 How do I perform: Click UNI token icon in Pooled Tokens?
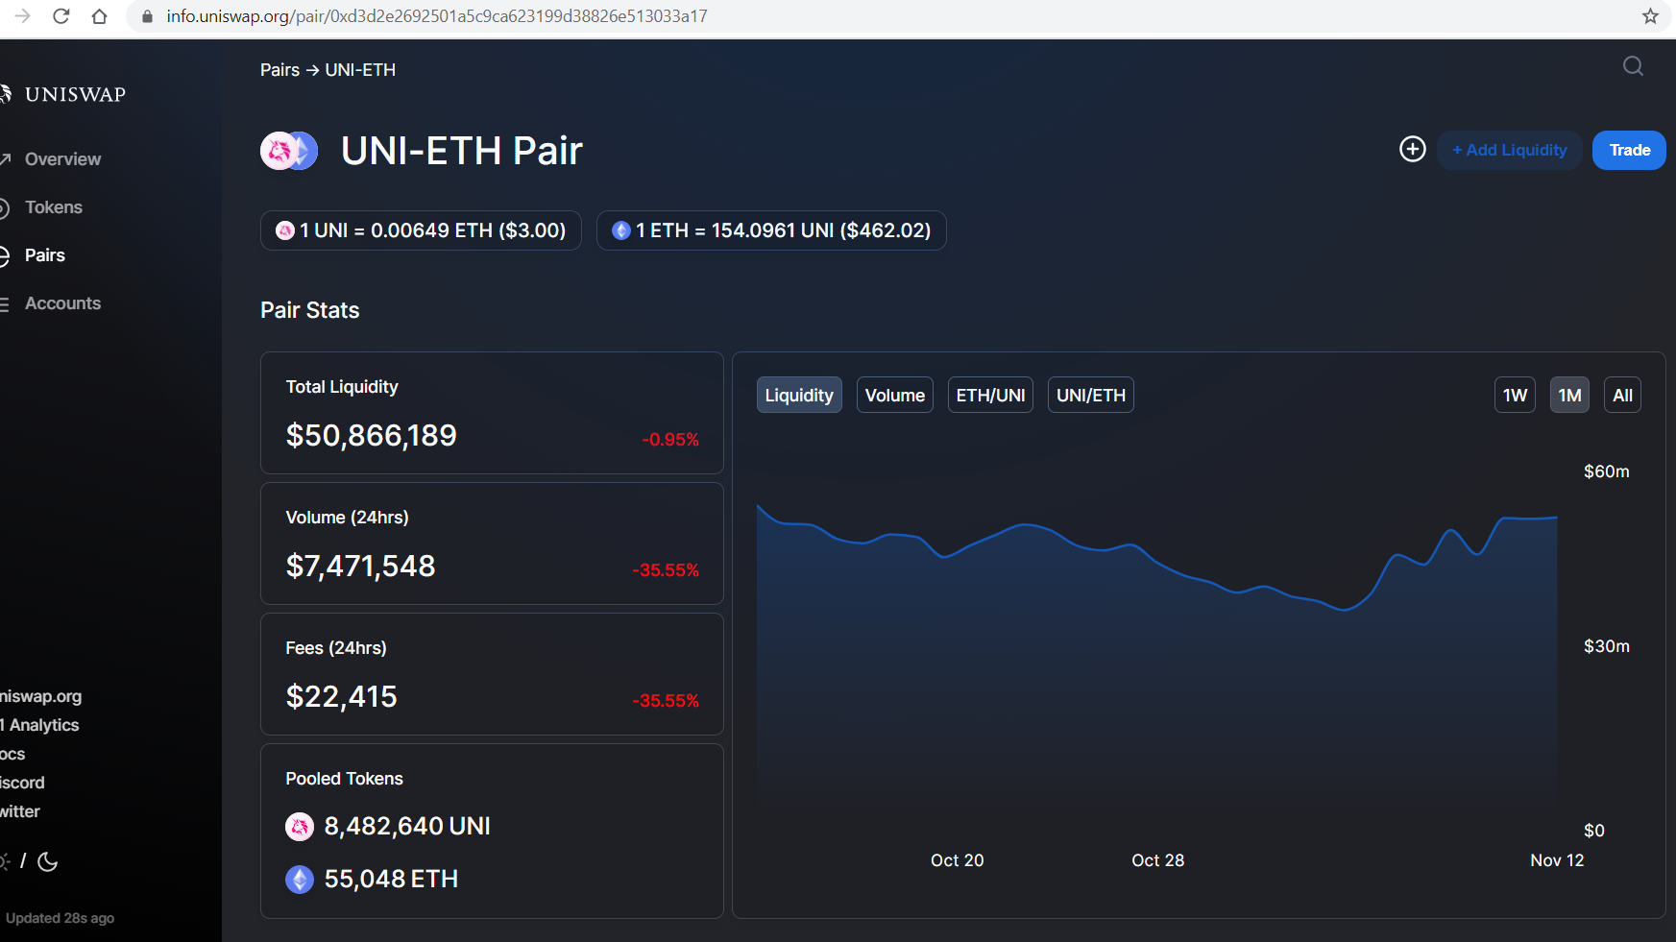300,827
